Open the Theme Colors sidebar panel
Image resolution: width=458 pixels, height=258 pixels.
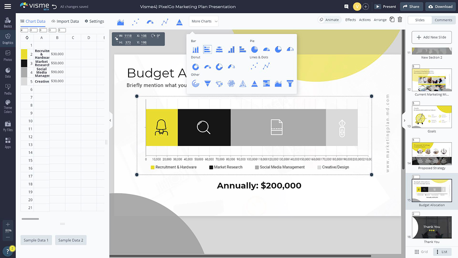[8, 107]
